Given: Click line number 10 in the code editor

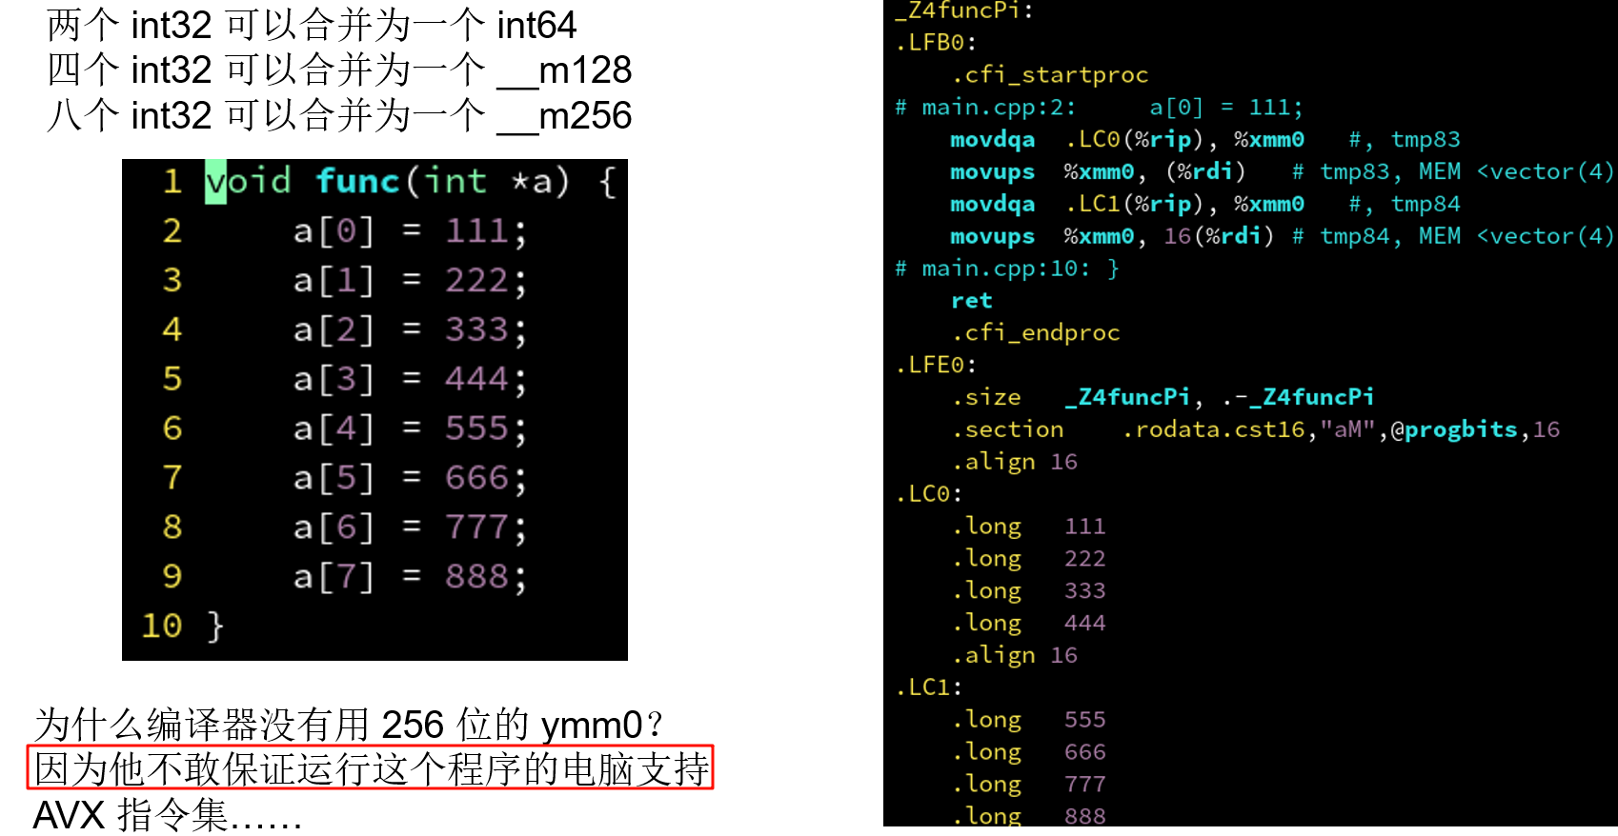Looking at the screenshot, I should [161, 626].
